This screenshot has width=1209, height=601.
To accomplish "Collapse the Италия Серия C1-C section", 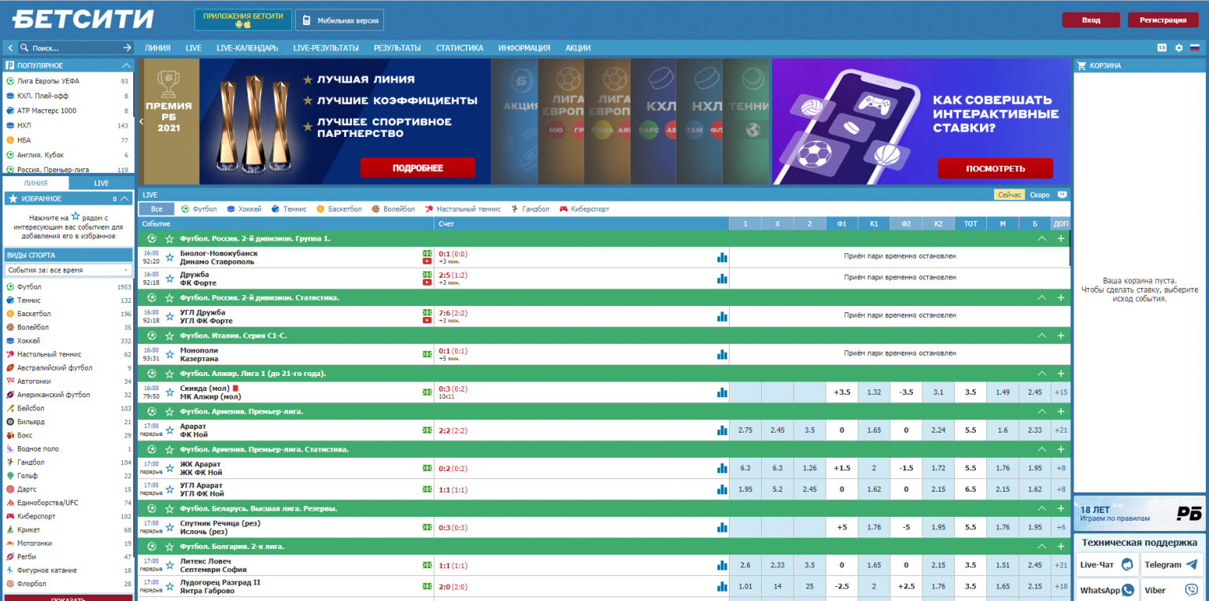I will click(1041, 336).
